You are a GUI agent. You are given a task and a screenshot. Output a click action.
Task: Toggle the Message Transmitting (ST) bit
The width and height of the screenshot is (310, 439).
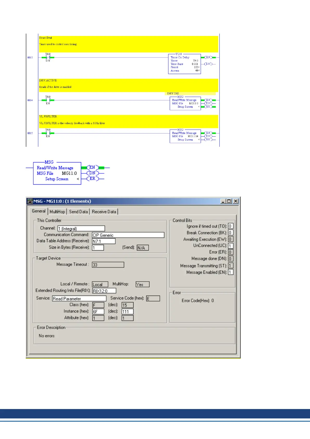(x=231, y=266)
